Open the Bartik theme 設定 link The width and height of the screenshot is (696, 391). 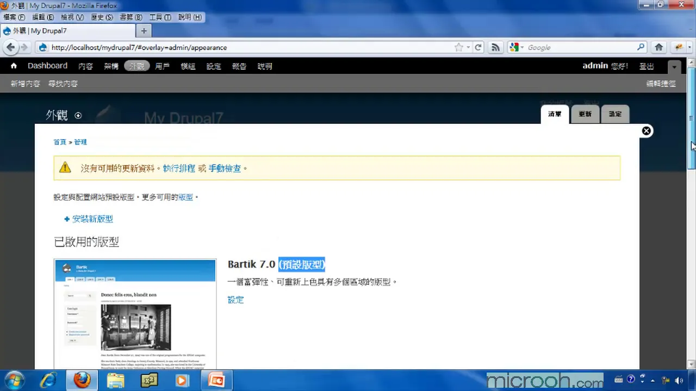(235, 300)
